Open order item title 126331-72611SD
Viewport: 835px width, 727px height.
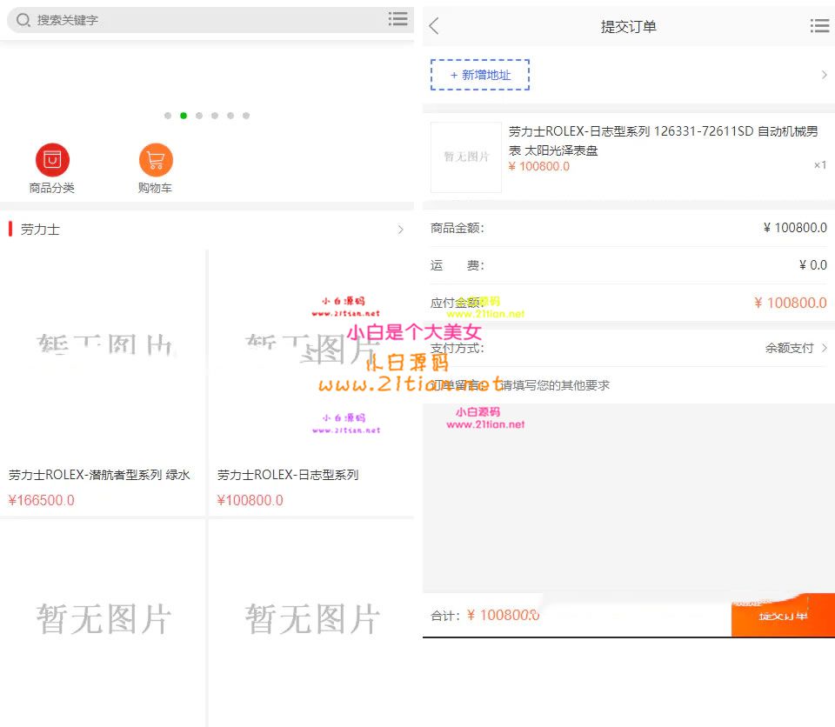[x=663, y=141]
